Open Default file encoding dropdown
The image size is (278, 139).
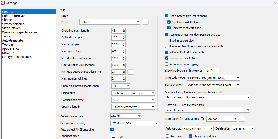[156, 123]
